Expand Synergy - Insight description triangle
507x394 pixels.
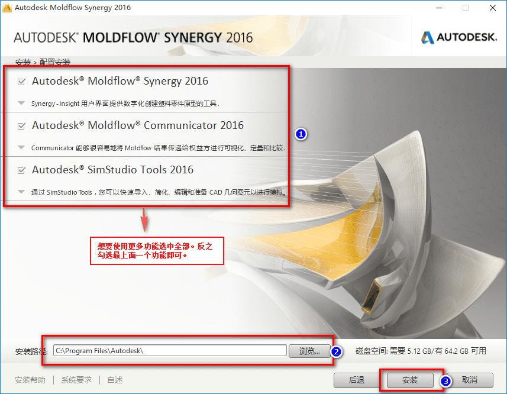coord(21,103)
